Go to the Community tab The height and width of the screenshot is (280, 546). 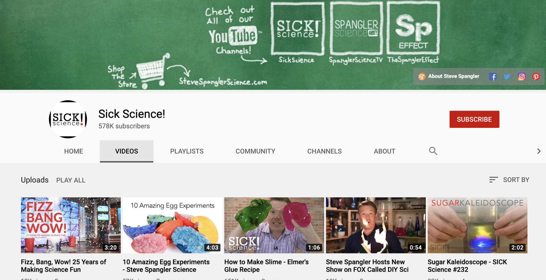click(x=255, y=151)
